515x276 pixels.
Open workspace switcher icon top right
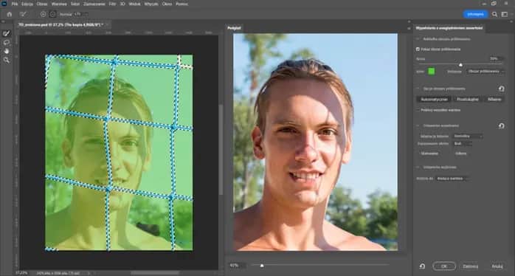505,14
